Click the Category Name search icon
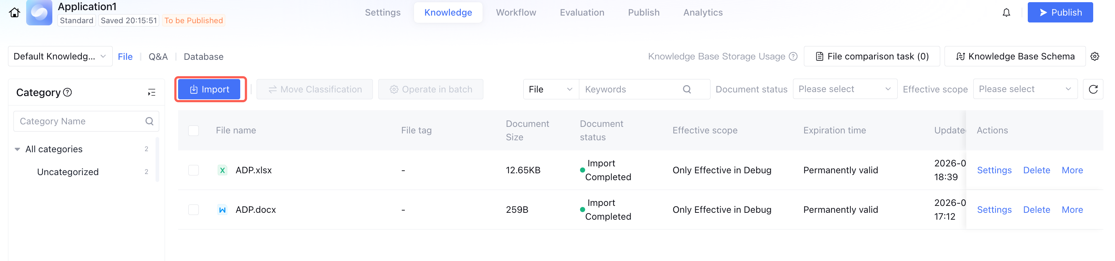This screenshot has height=261, width=1115. [149, 121]
